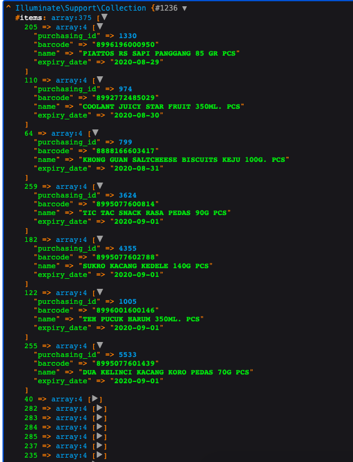Screen dimensions: 353x462
Task: Select expiry date "2020-08-29"
Action: [137, 63]
